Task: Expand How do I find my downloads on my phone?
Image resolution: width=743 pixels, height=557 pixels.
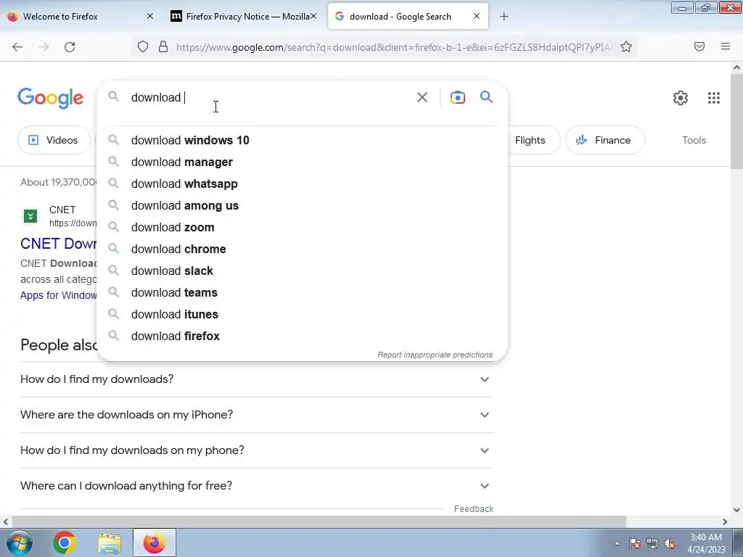Action: [x=256, y=450]
